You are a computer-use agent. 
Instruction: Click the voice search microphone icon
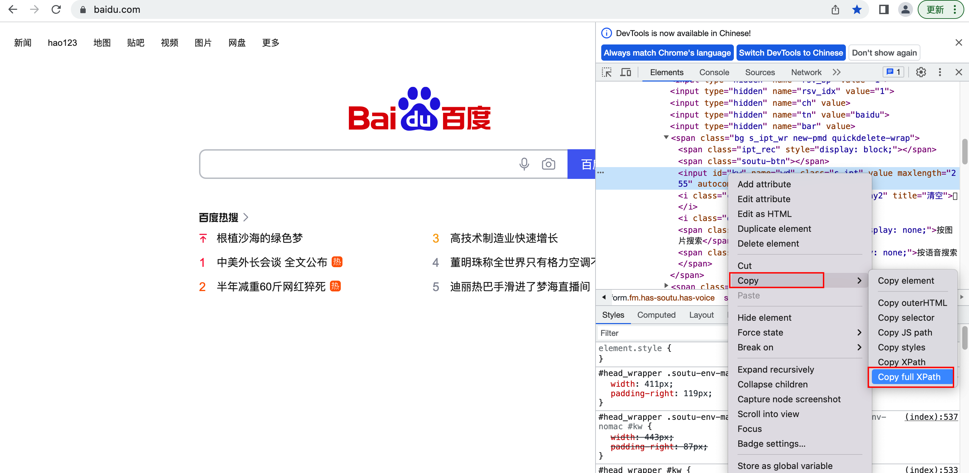click(524, 164)
